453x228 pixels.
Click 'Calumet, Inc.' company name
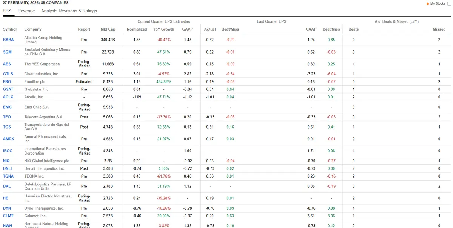click(35, 216)
